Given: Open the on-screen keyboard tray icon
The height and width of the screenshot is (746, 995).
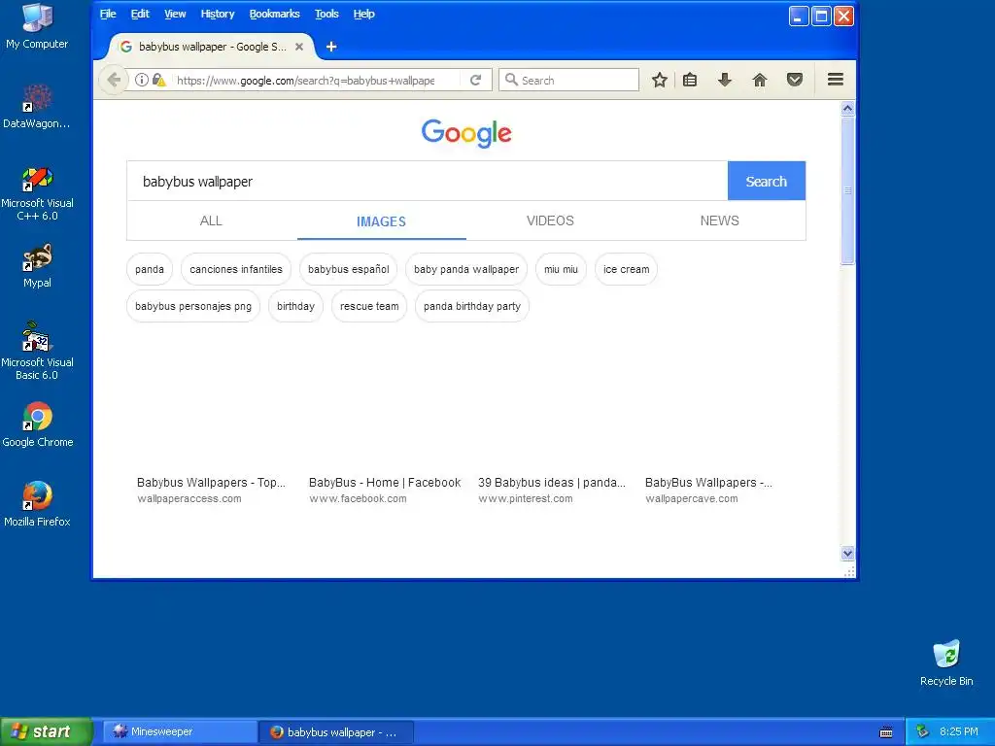Looking at the screenshot, I should [886, 732].
